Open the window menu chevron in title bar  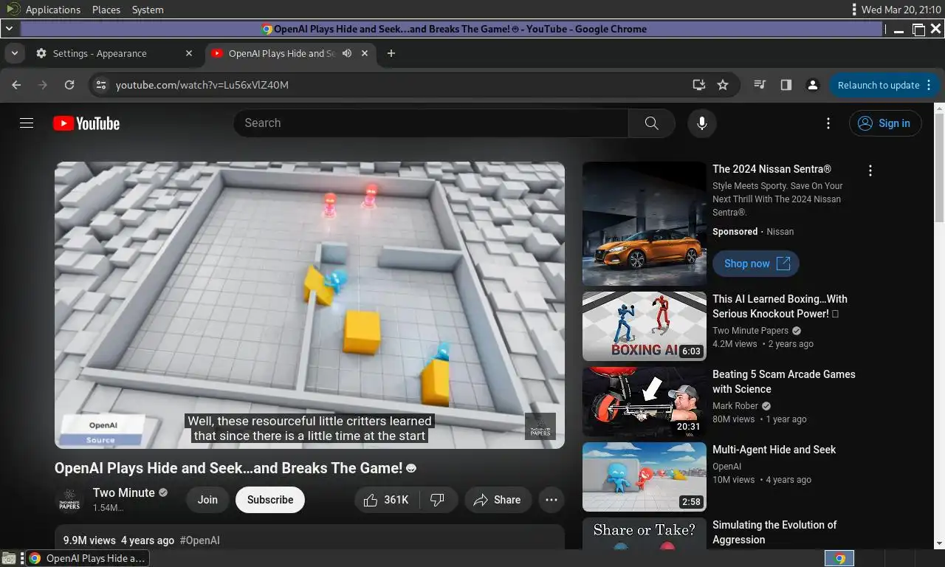pyautogui.click(x=9, y=29)
